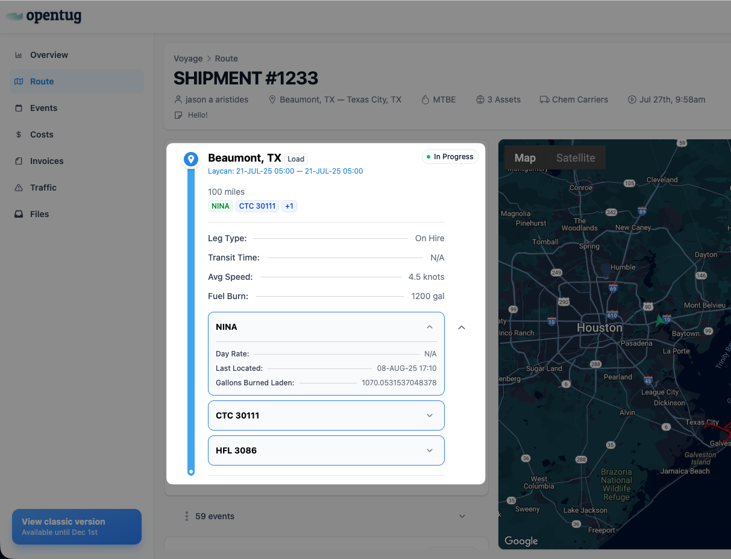Screen dimensions: 731x559
Task: Collapse the NINA asset card
Action: [x=430, y=327]
